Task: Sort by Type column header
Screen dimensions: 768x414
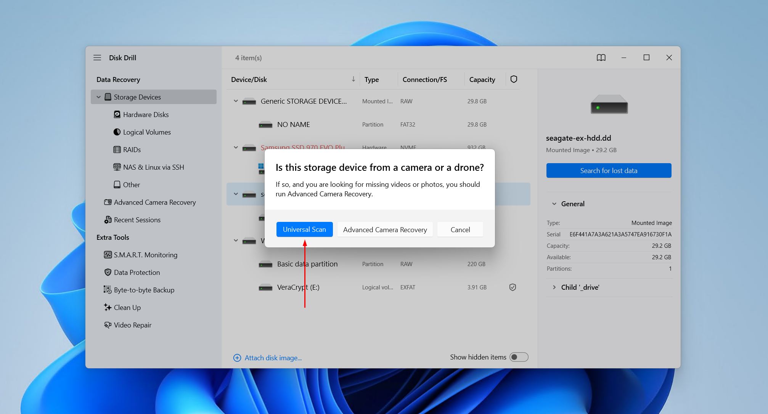Action: (371, 79)
